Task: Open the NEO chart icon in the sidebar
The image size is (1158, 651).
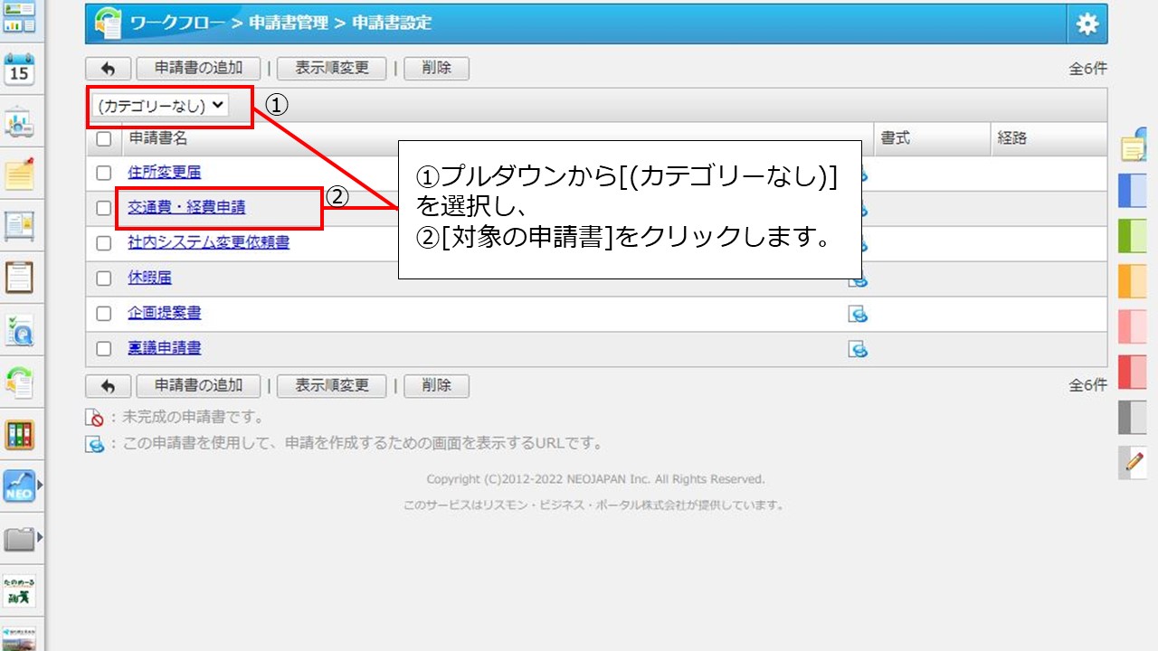Action: [20, 486]
